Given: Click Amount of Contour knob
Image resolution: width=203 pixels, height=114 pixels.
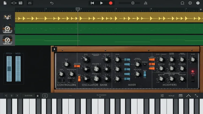Looking at the screenshot, I should [x=182, y=60].
